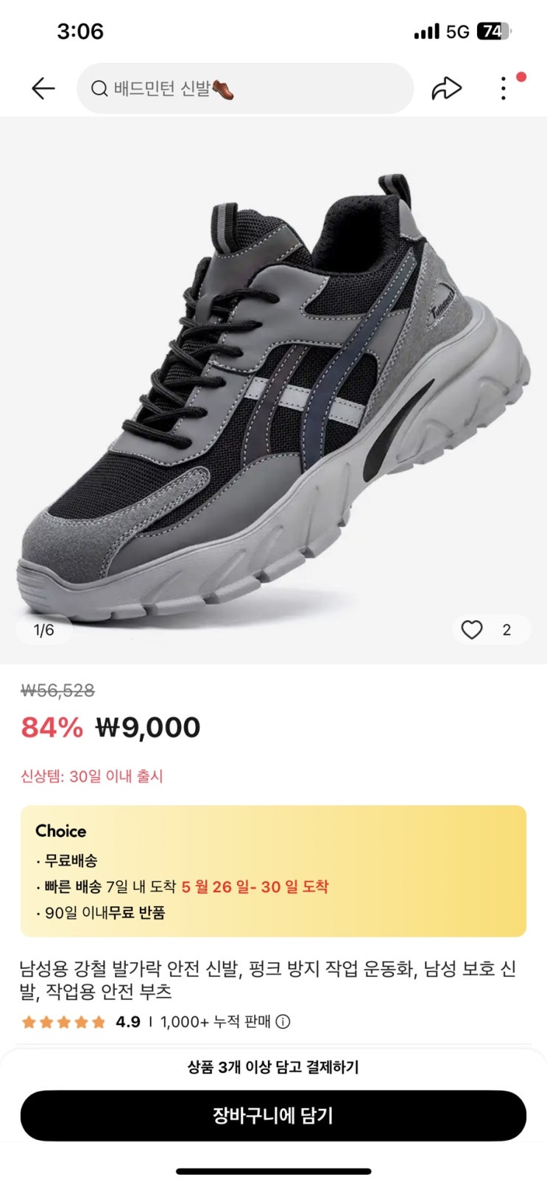Viewport: 547px width, 1185px height.
Task: Toggle the heart wishlist icon
Action: tap(471, 630)
